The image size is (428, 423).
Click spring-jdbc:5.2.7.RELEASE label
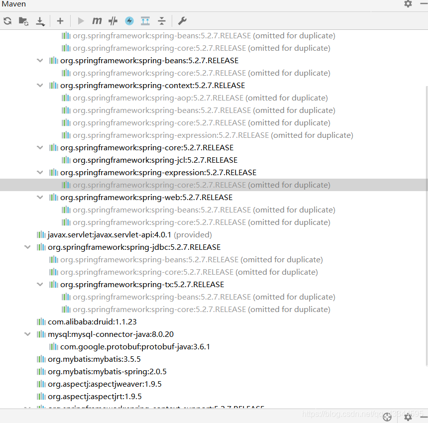(x=134, y=247)
